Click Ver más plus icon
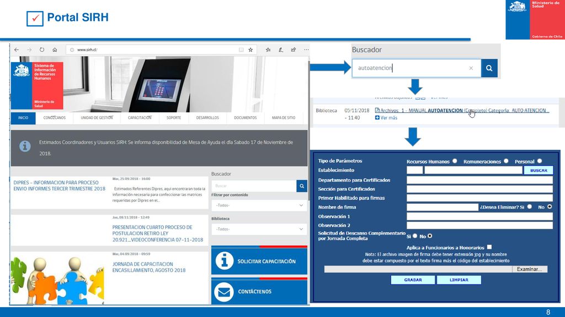 tap(377, 118)
